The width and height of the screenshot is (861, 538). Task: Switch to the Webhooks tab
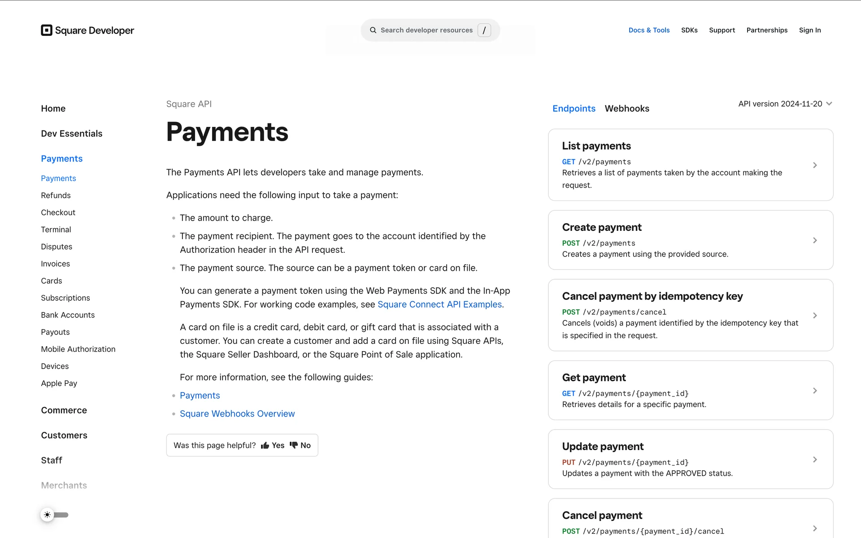coord(626,108)
